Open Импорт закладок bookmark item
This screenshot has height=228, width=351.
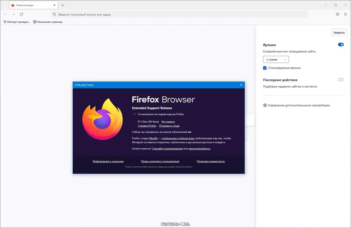[17, 22]
